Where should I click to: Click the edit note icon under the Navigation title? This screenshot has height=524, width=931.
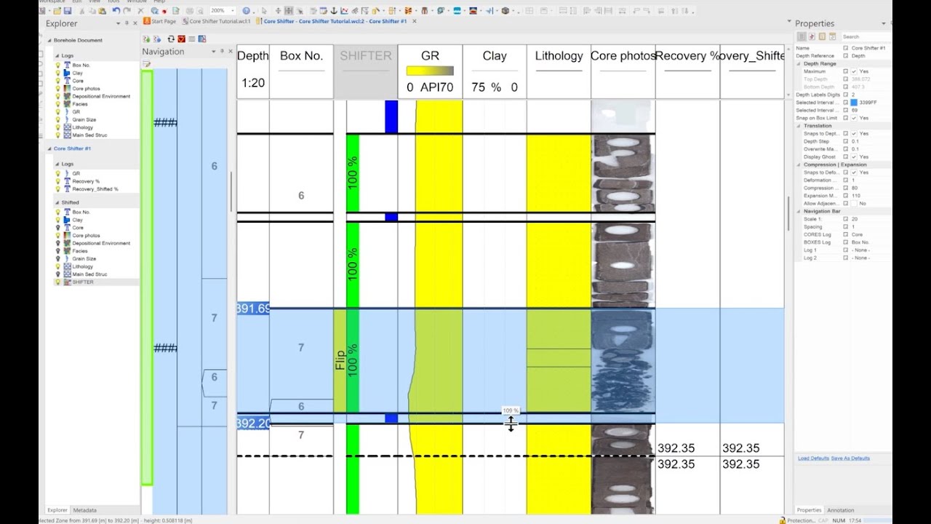pyautogui.click(x=146, y=64)
